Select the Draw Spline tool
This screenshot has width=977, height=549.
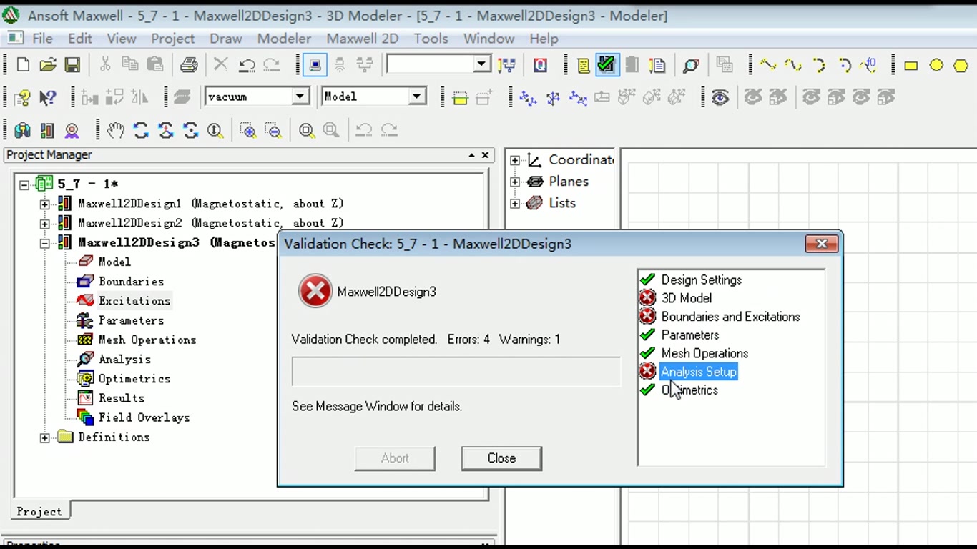[x=793, y=65]
